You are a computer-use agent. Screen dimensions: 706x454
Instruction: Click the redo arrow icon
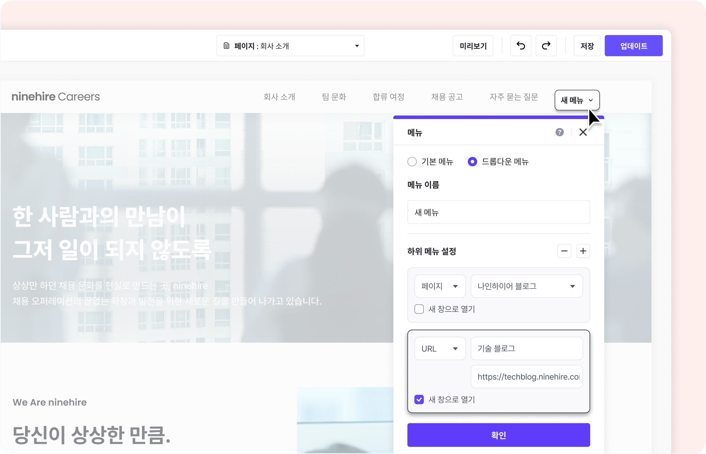[546, 46]
